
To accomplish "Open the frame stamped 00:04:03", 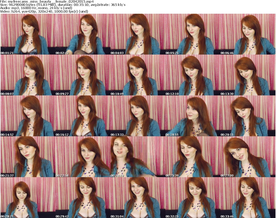I will [138, 34].
